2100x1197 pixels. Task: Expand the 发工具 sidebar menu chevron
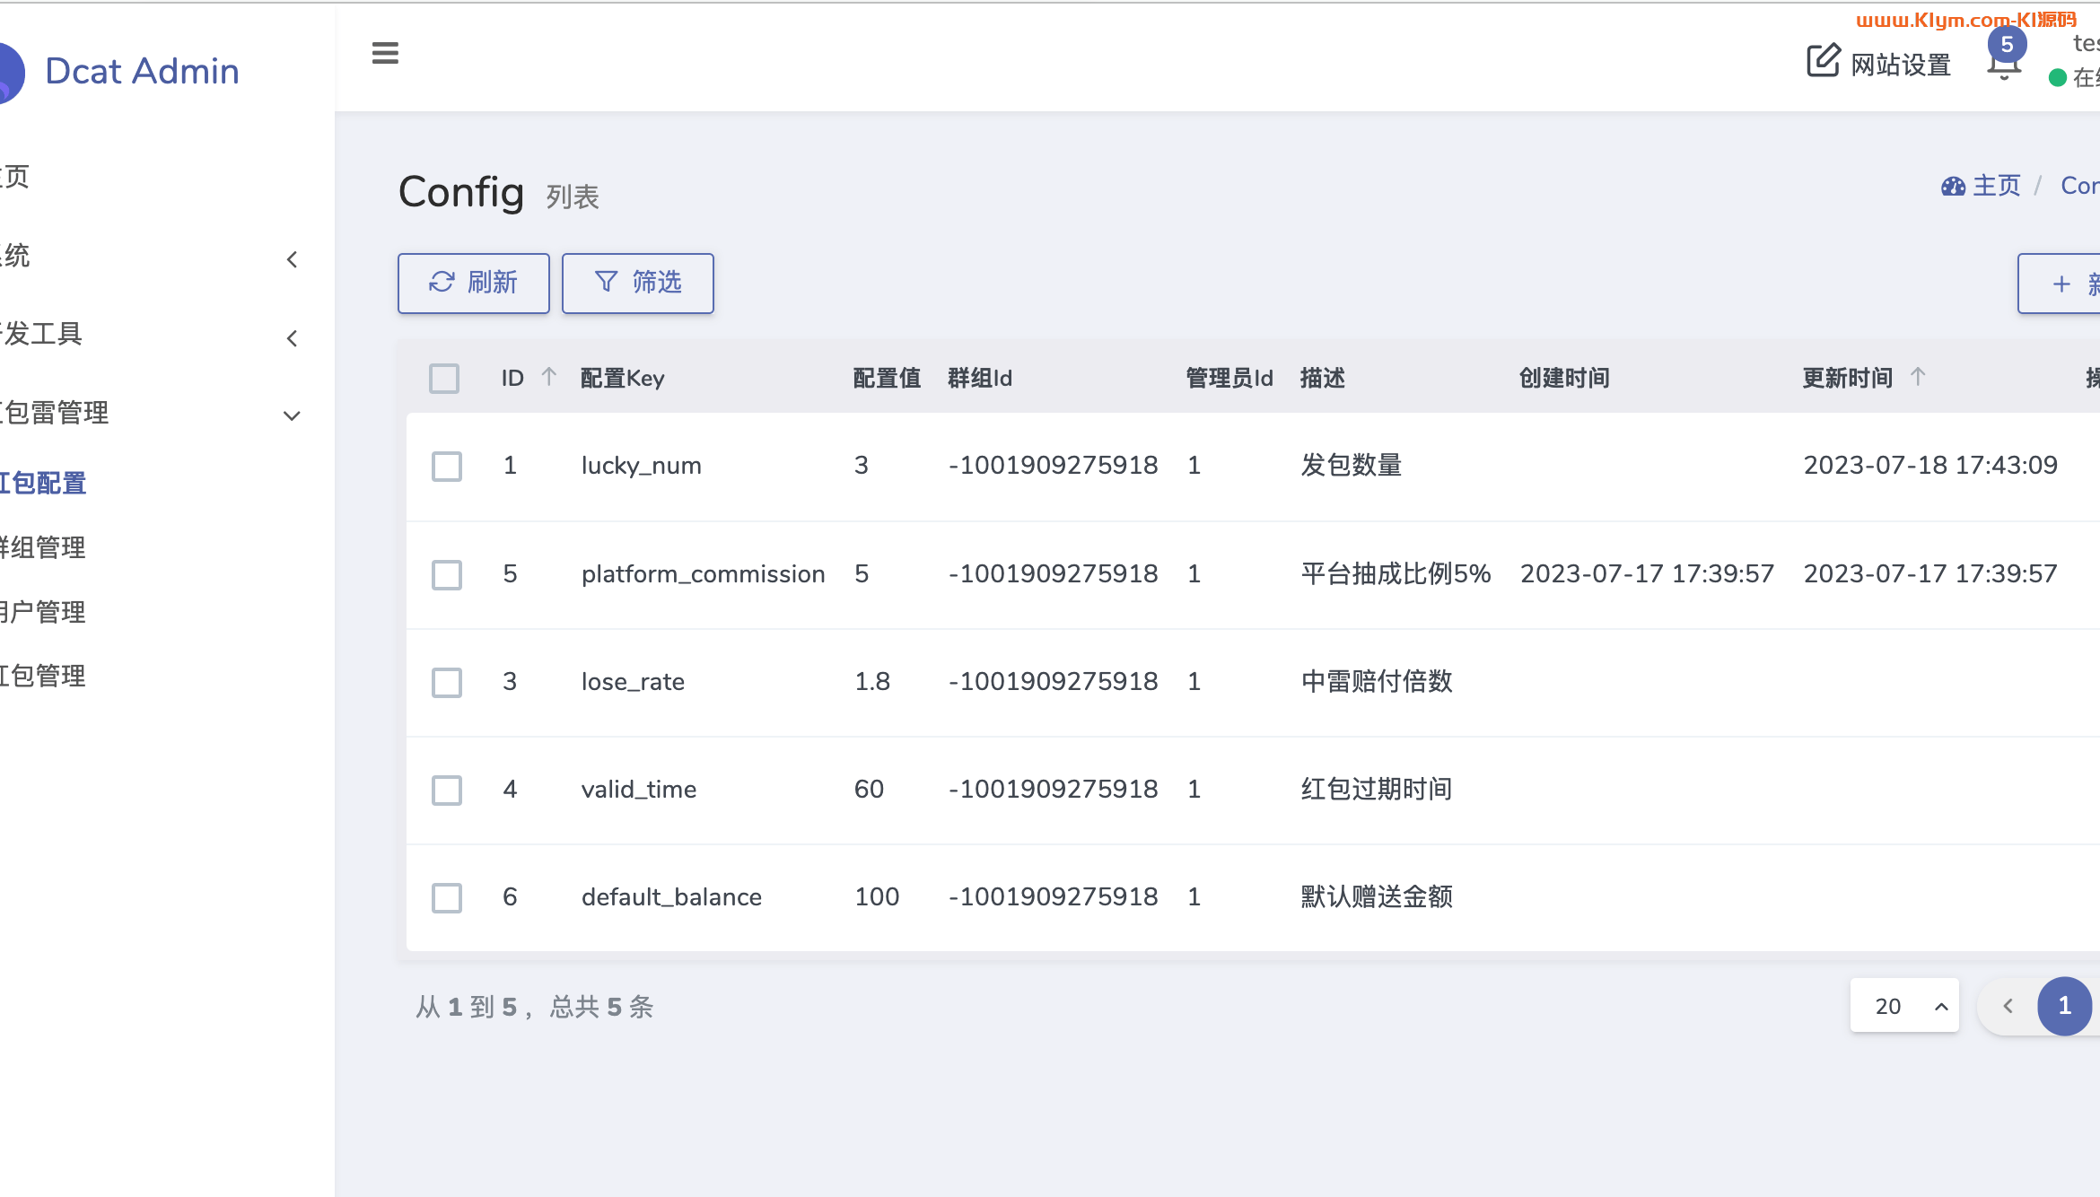[292, 338]
